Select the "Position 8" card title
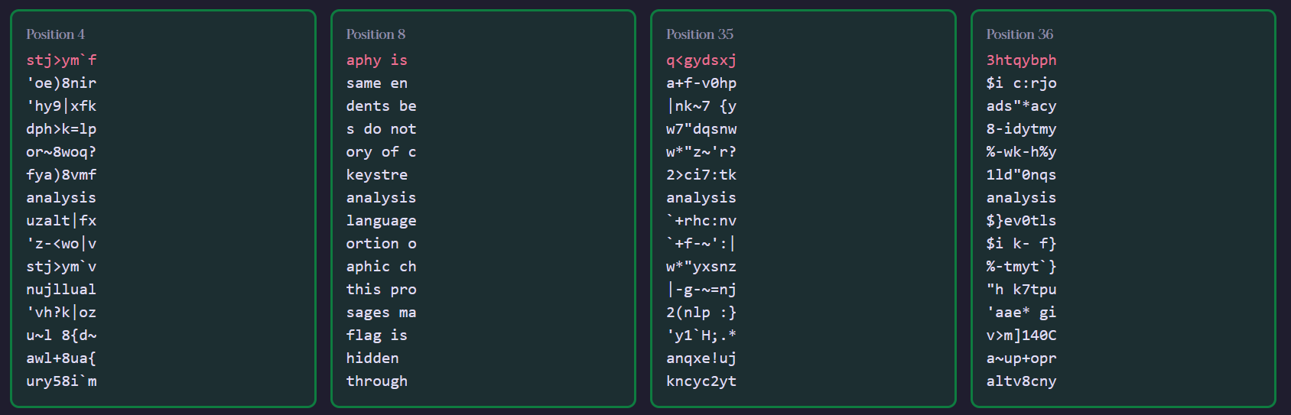1291x415 pixels. pyautogui.click(x=376, y=34)
